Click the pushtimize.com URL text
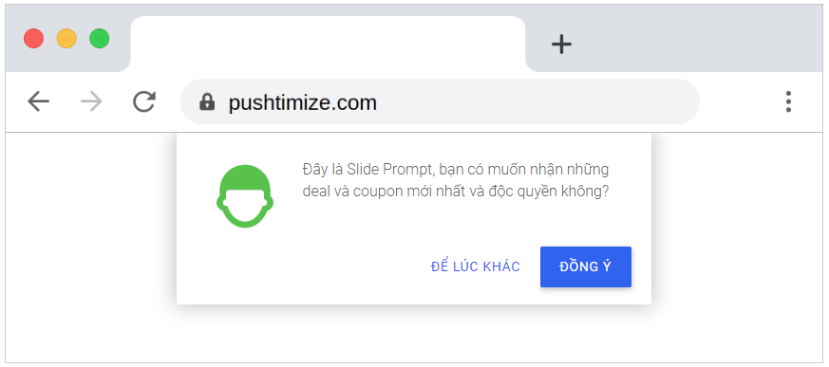Viewport: 829px width, 367px height. pos(302,103)
